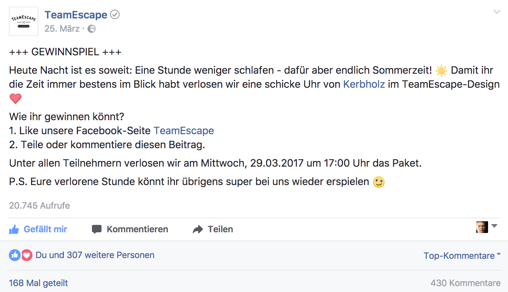Open the TeamEscape page name link
This screenshot has height=292, width=508.
point(76,15)
